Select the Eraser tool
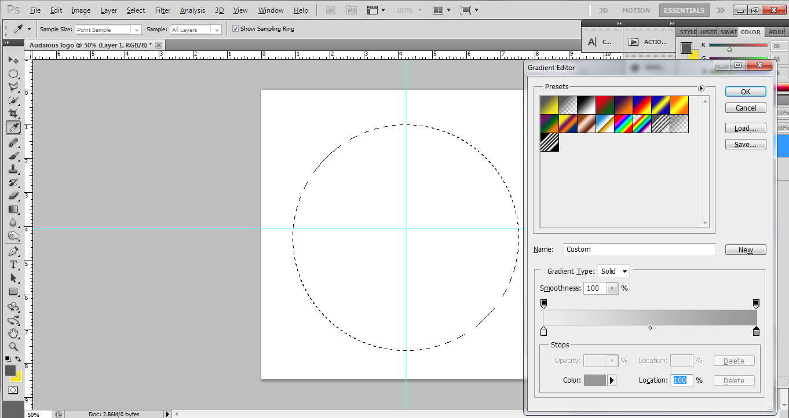The width and height of the screenshot is (789, 418). tap(13, 196)
